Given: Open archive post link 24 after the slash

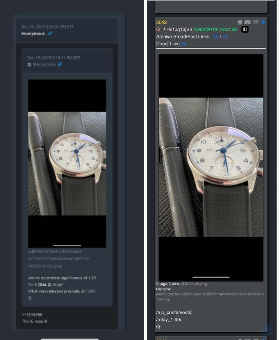Looking at the screenshot, I should [225, 37].
